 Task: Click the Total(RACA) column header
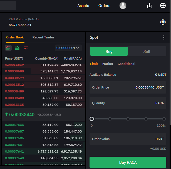[73, 58]
